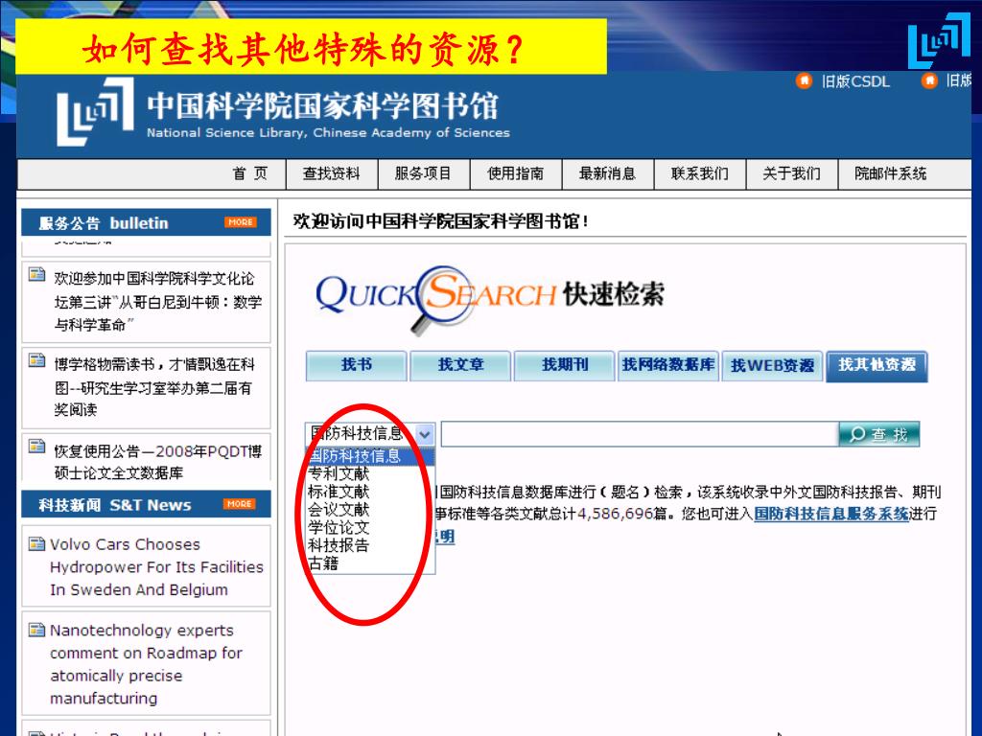982x736 pixels.
Task: Select 专利文献 in the dropdown list
Action: click(x=369, y=473)
